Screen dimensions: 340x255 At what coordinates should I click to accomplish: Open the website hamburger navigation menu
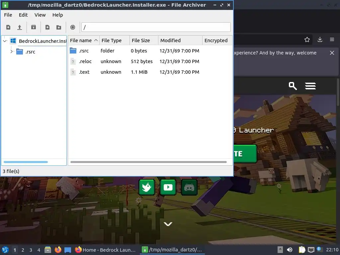pos(310,86)
